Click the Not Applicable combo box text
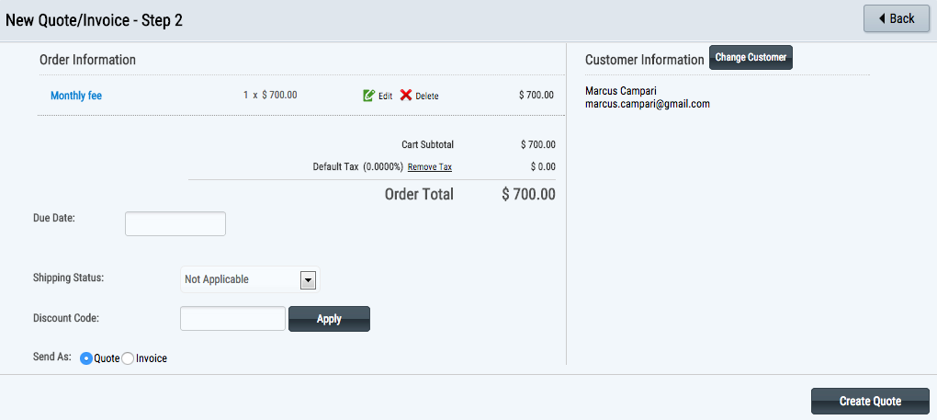 (216, 279)
